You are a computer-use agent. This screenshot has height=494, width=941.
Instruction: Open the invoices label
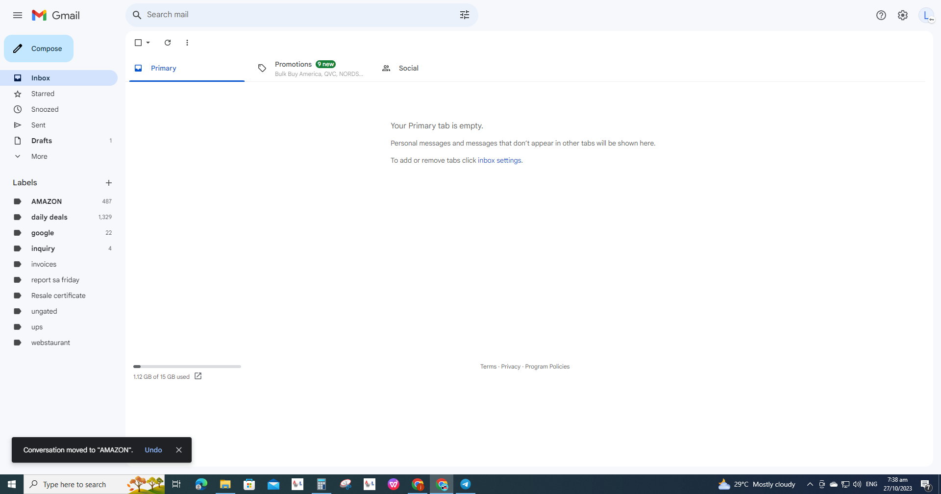(59, 264)
